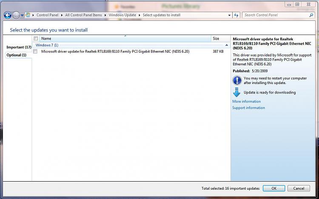Open the breadcrumb root arrow
The width and height of the screenshot is (319, 199).
(33, 15)
